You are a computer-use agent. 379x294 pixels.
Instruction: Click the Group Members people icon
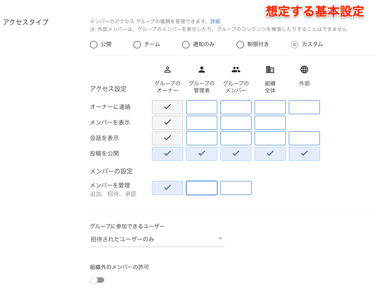pos(236,70)
